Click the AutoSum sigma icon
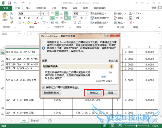 click(x=131, y=14)
